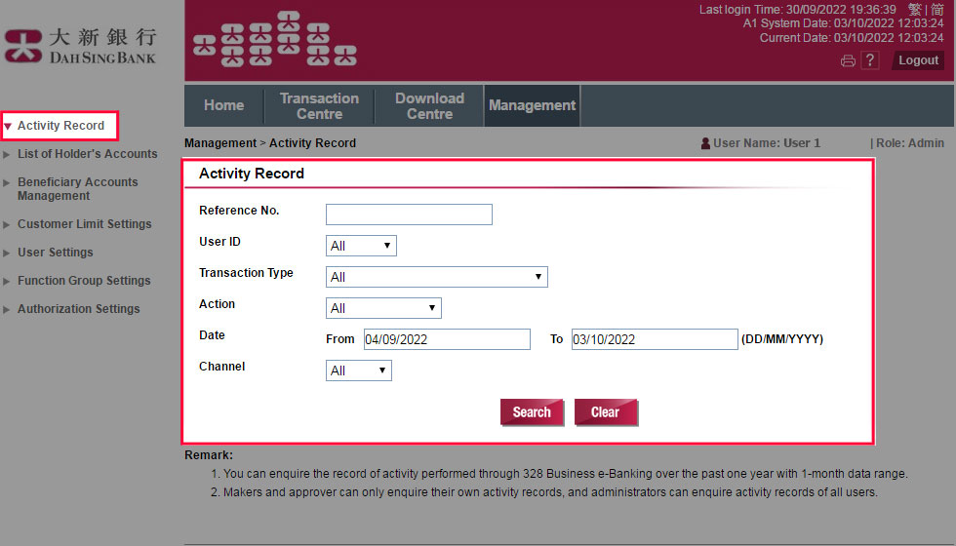
Task: Click the From date field 04/09/2022
Action: [x=447, y=339]
